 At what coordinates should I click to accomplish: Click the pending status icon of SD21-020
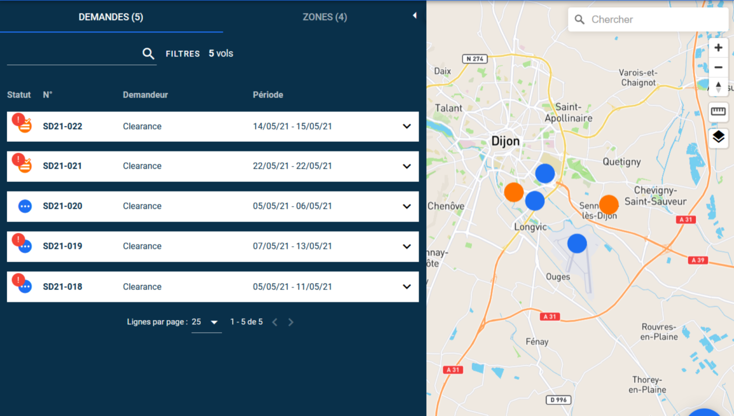pos(25,206)
